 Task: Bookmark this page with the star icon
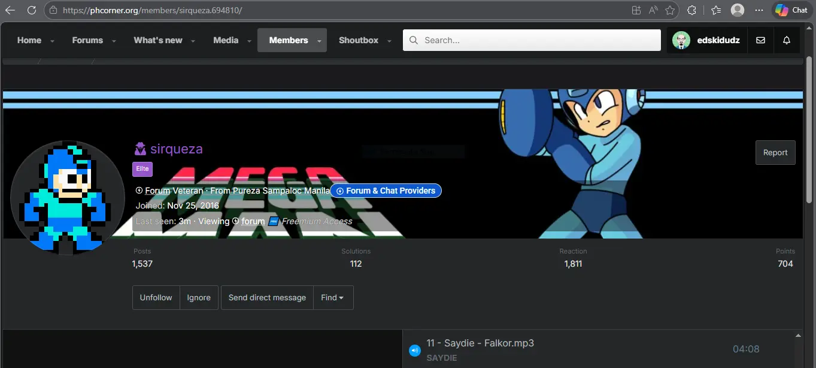(x=670, y=10)
